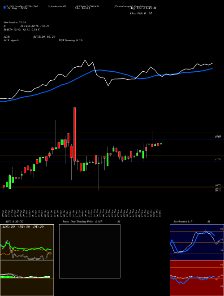This screenshot has width=224, height=296.
Task: Click the 'SI 14/5: 52.76 / 53.16' value
Action: coord(35,26)
